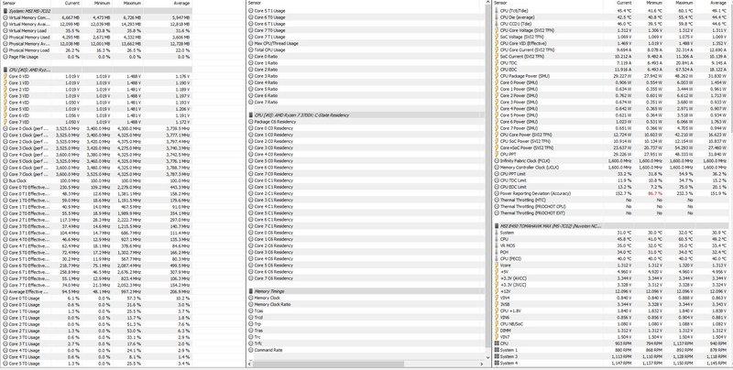Click the Virtual Memory Load clock icon
Viewport: 733px width, 370px height.
pos(5,30)
